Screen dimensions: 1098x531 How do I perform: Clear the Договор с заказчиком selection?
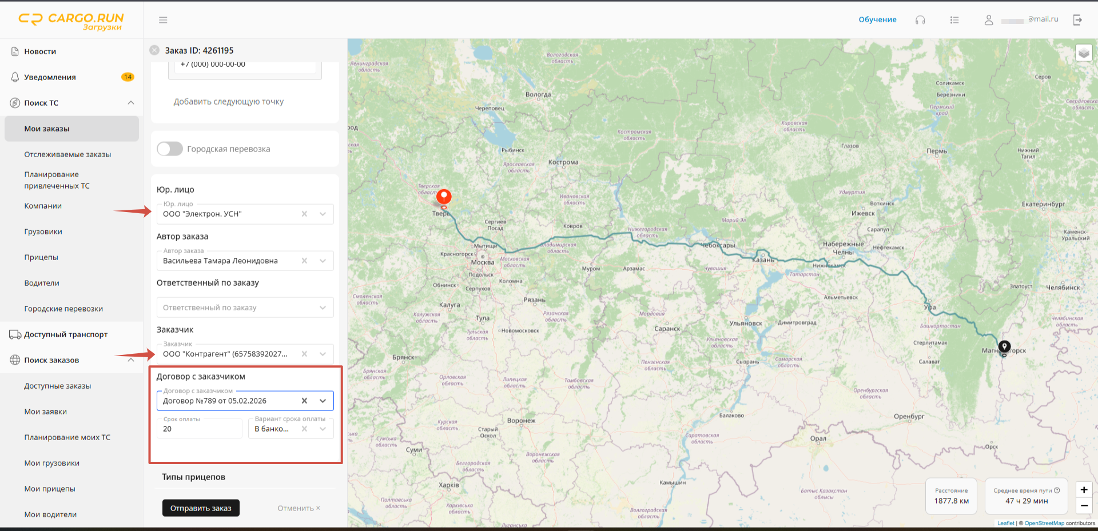(304, 401)
